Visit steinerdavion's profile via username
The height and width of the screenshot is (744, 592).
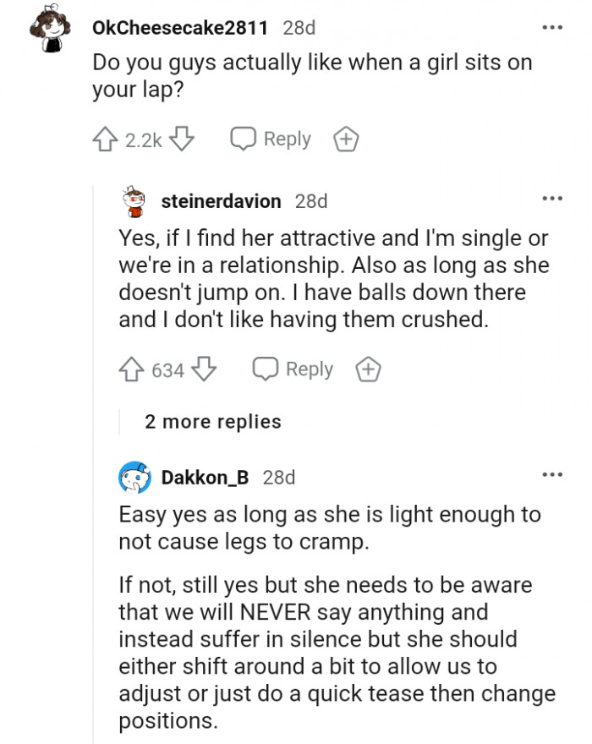[221, 201]
